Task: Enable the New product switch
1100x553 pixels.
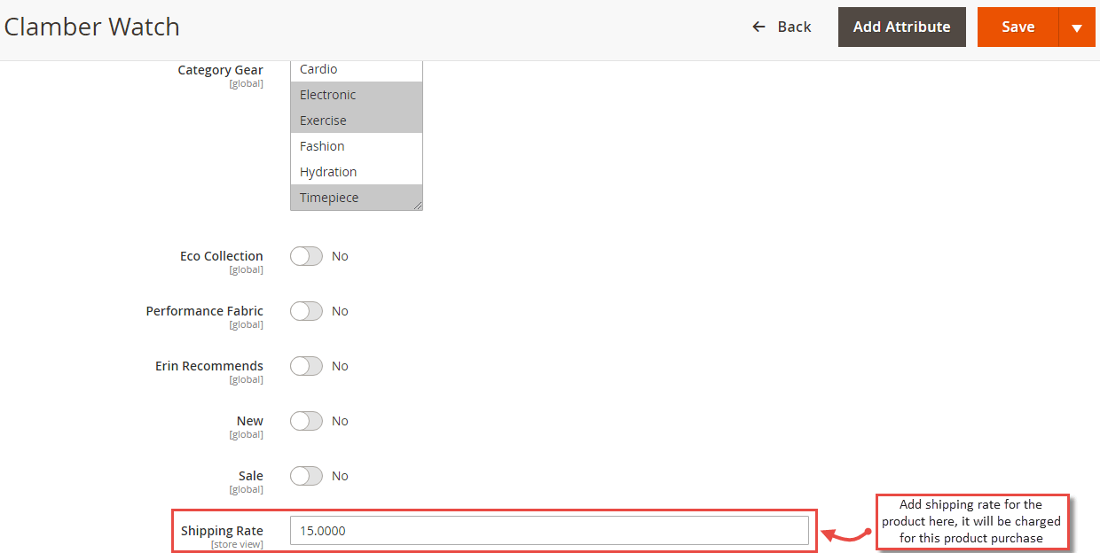Action: click(306, 421)
